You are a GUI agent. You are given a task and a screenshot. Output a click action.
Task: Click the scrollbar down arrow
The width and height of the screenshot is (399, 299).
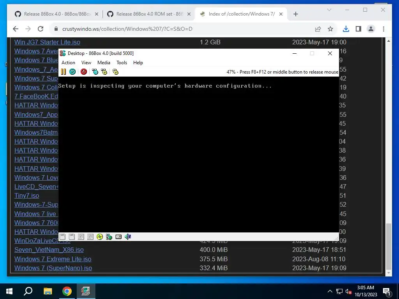pos(388,273)
